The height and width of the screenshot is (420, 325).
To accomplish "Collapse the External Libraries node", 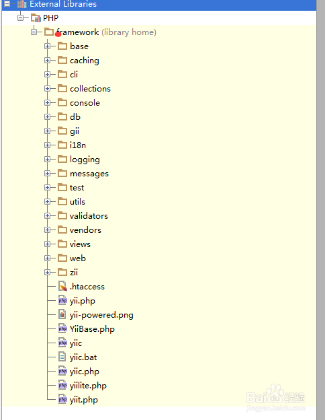I will pyautogui.click(x=7, y=4).
